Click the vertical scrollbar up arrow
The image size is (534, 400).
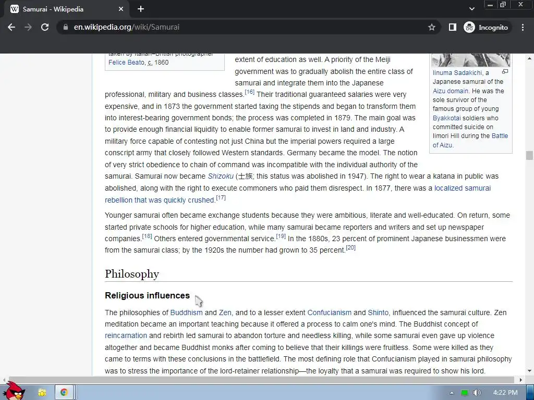point(529,58)
